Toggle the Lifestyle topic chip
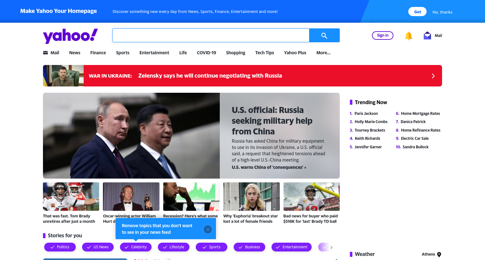Viewport: 485px width, 260px height. tap(174, 247)
